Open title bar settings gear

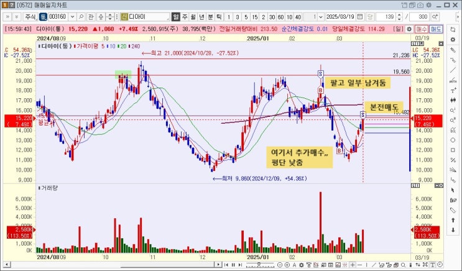429,5
